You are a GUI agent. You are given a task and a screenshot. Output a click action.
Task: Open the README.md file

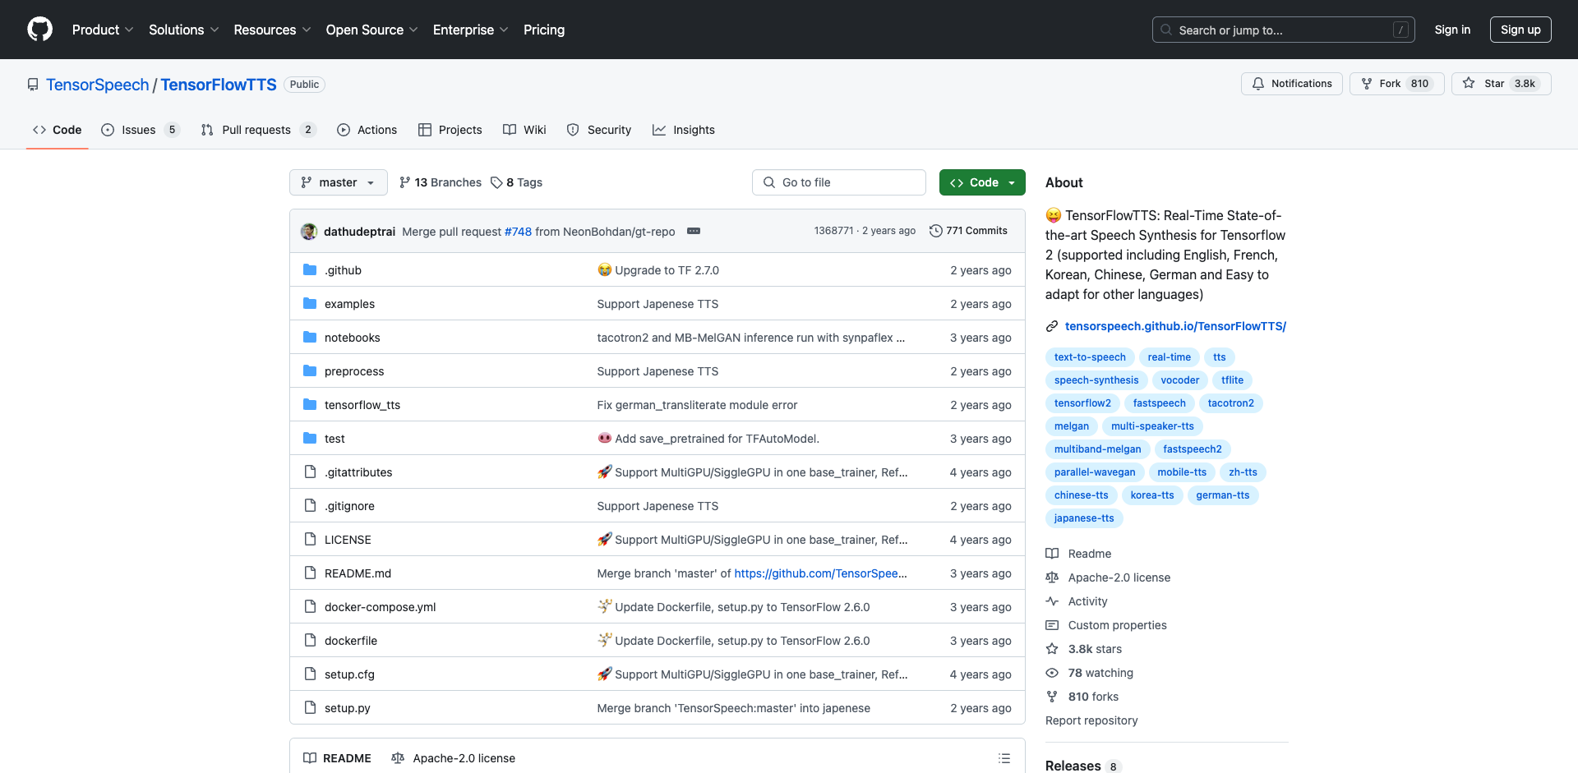(358, 573)
